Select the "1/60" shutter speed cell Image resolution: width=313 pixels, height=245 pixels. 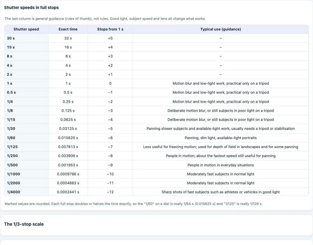point(26,138)
